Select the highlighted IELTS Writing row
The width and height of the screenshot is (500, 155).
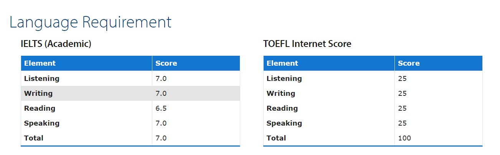[x=130, y=93]
